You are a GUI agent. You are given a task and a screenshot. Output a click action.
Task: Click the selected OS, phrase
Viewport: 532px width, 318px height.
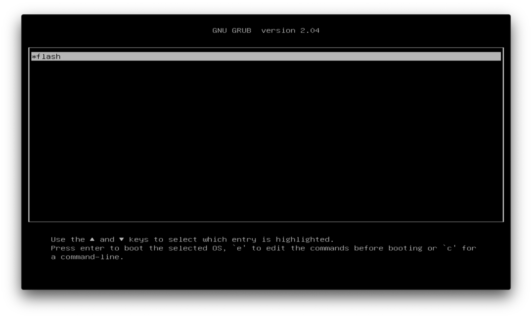(197, 248)
